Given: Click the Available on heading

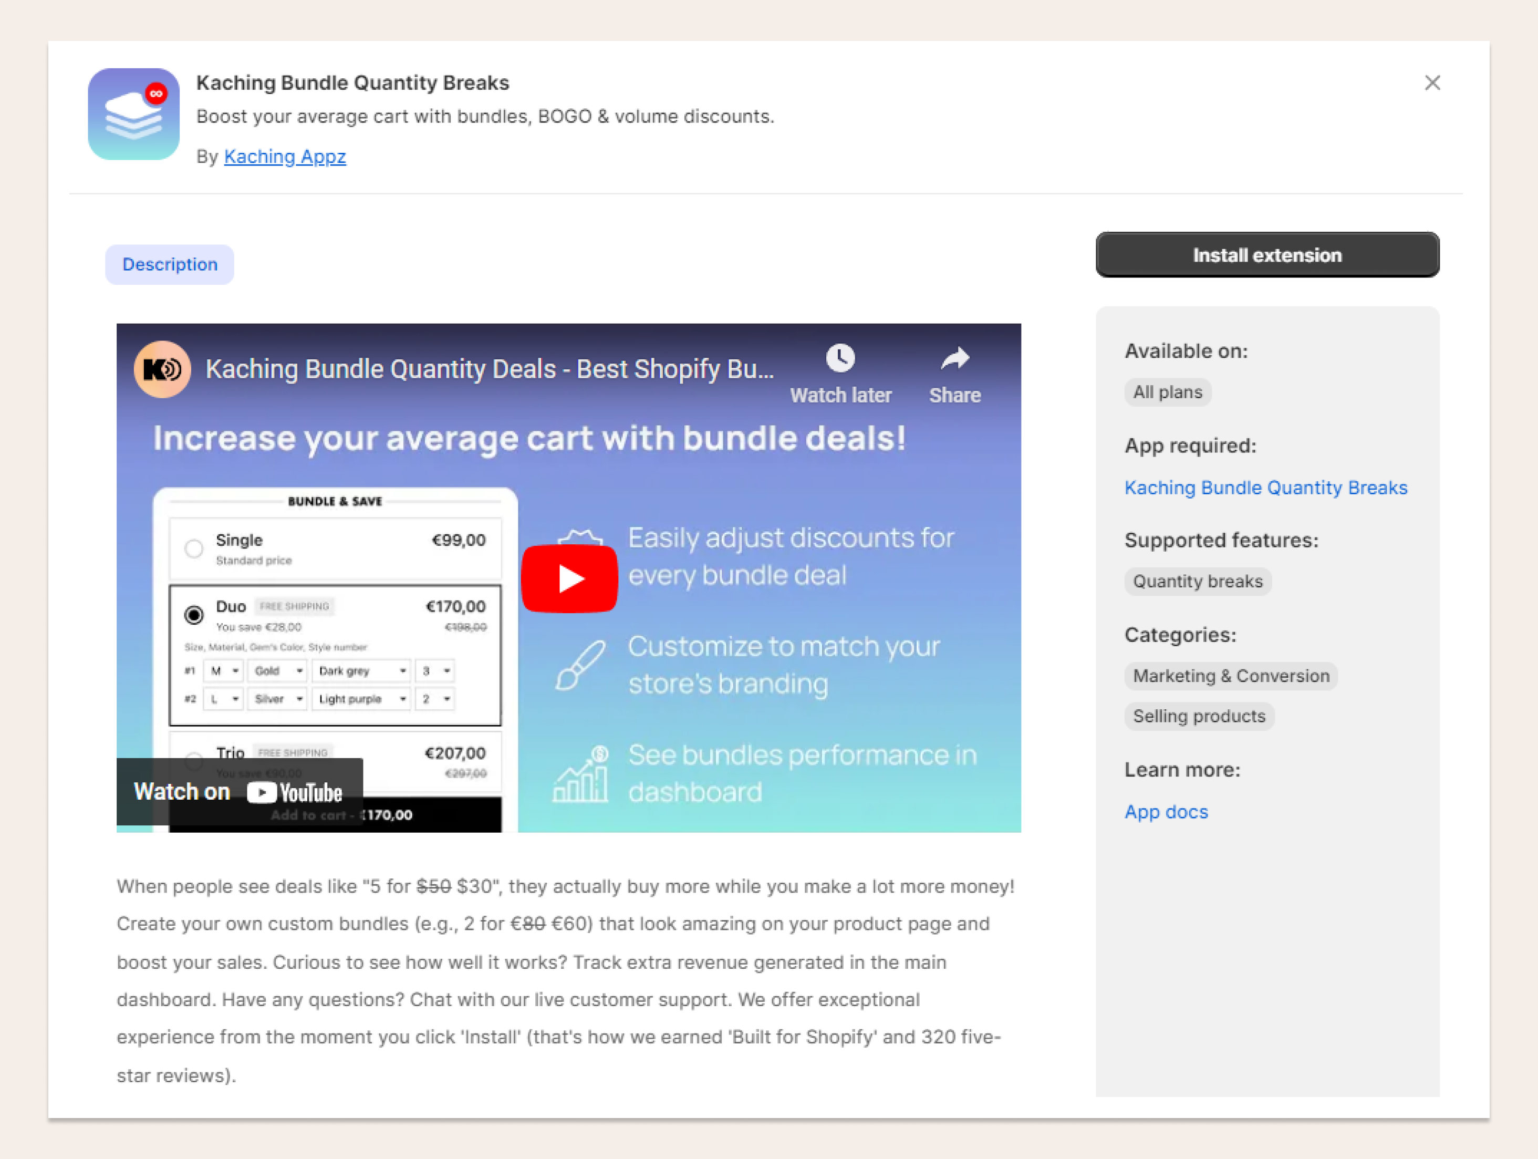Looking at the screenshot, I should tap(1186, 351).
